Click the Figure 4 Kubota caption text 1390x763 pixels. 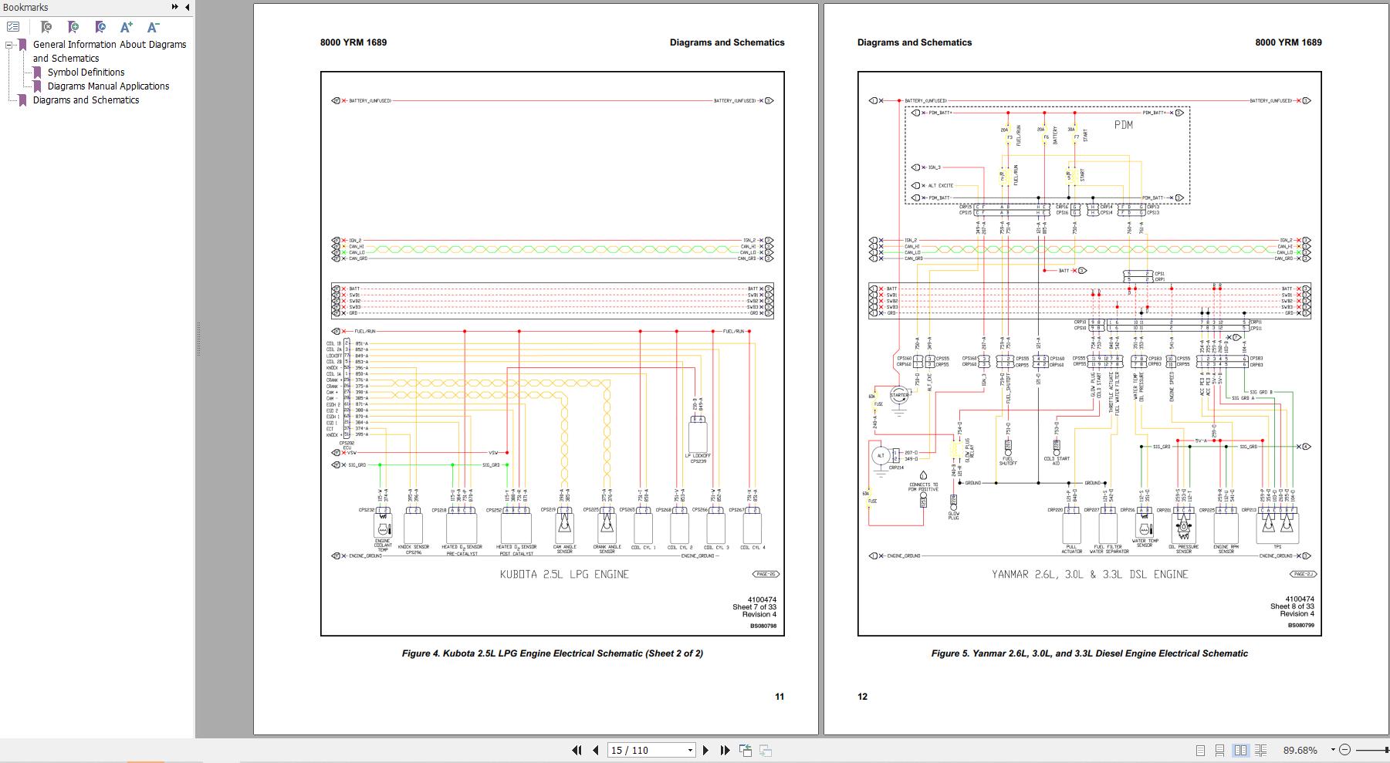point(553,653)
